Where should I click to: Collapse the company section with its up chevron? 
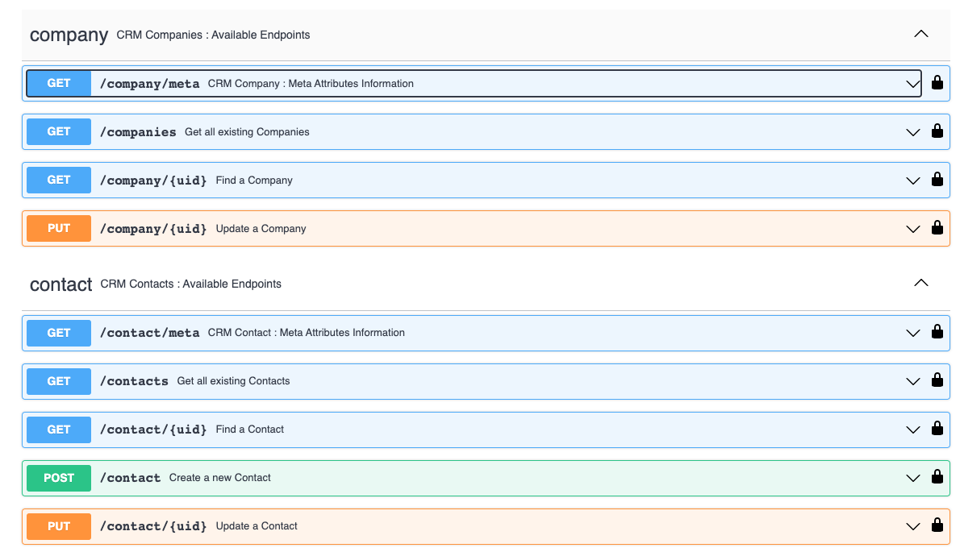click(x=920, y=34)
